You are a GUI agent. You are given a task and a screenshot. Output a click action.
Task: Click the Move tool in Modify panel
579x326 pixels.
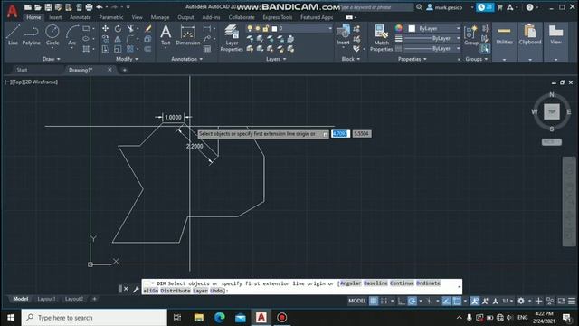click(x=106, y=28)
